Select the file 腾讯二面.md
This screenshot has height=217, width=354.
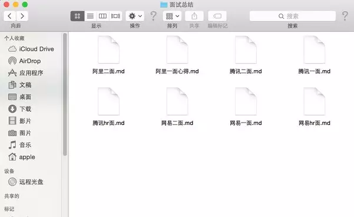[x=246, y=55]
